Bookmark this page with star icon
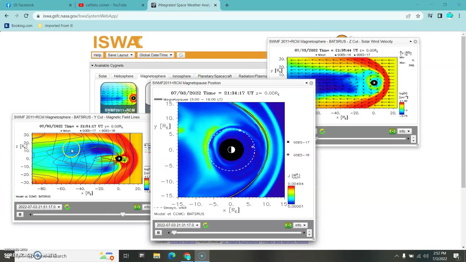This screenshot has width=466, height=262. click(x=418, y=16)
